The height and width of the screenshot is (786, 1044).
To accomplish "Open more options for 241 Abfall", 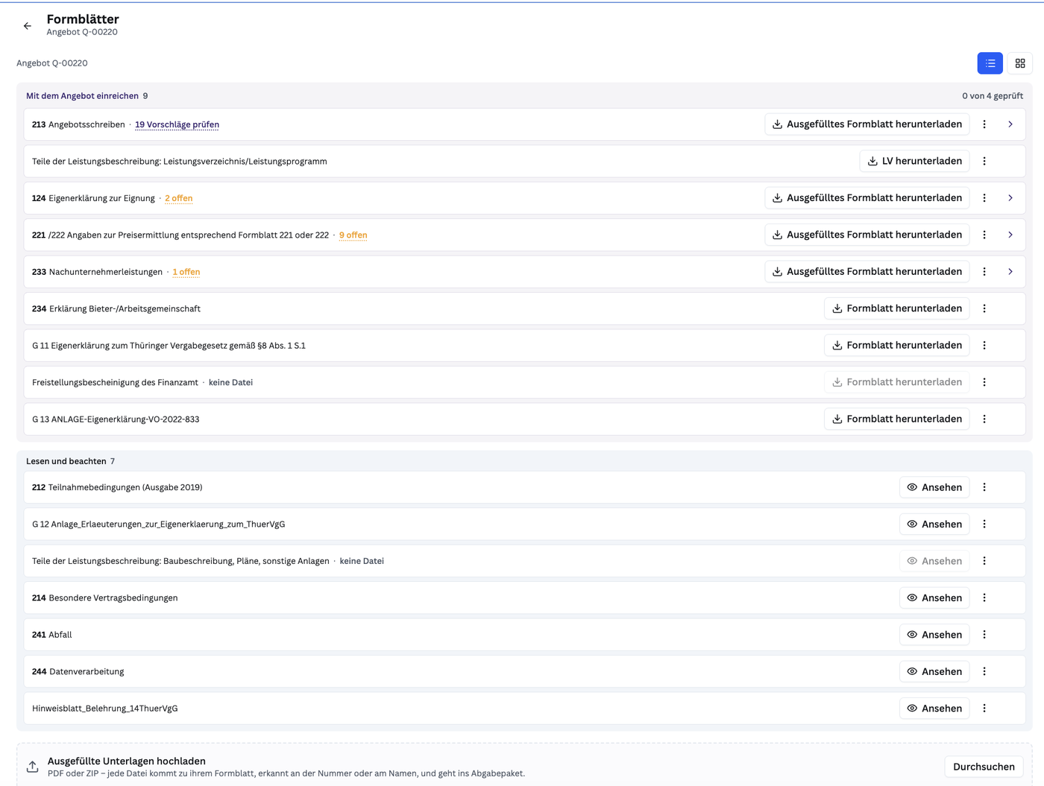I will click(984, 635).
